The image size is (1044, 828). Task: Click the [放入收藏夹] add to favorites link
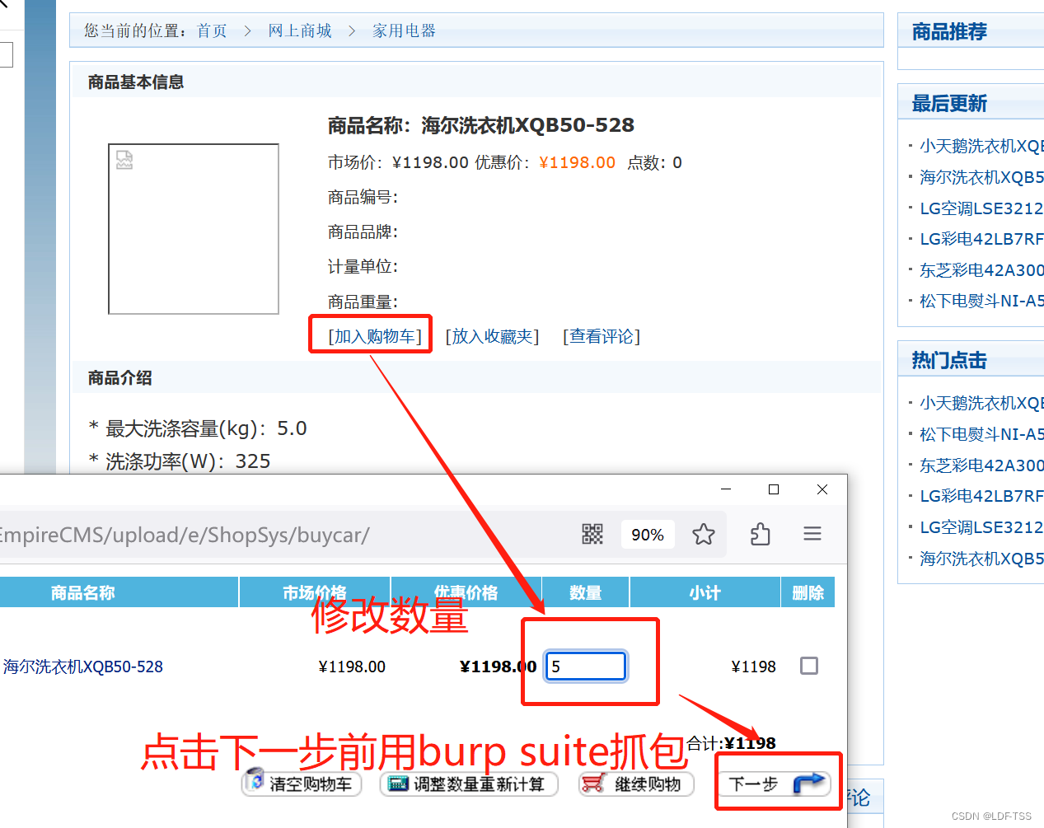point(493,336)
